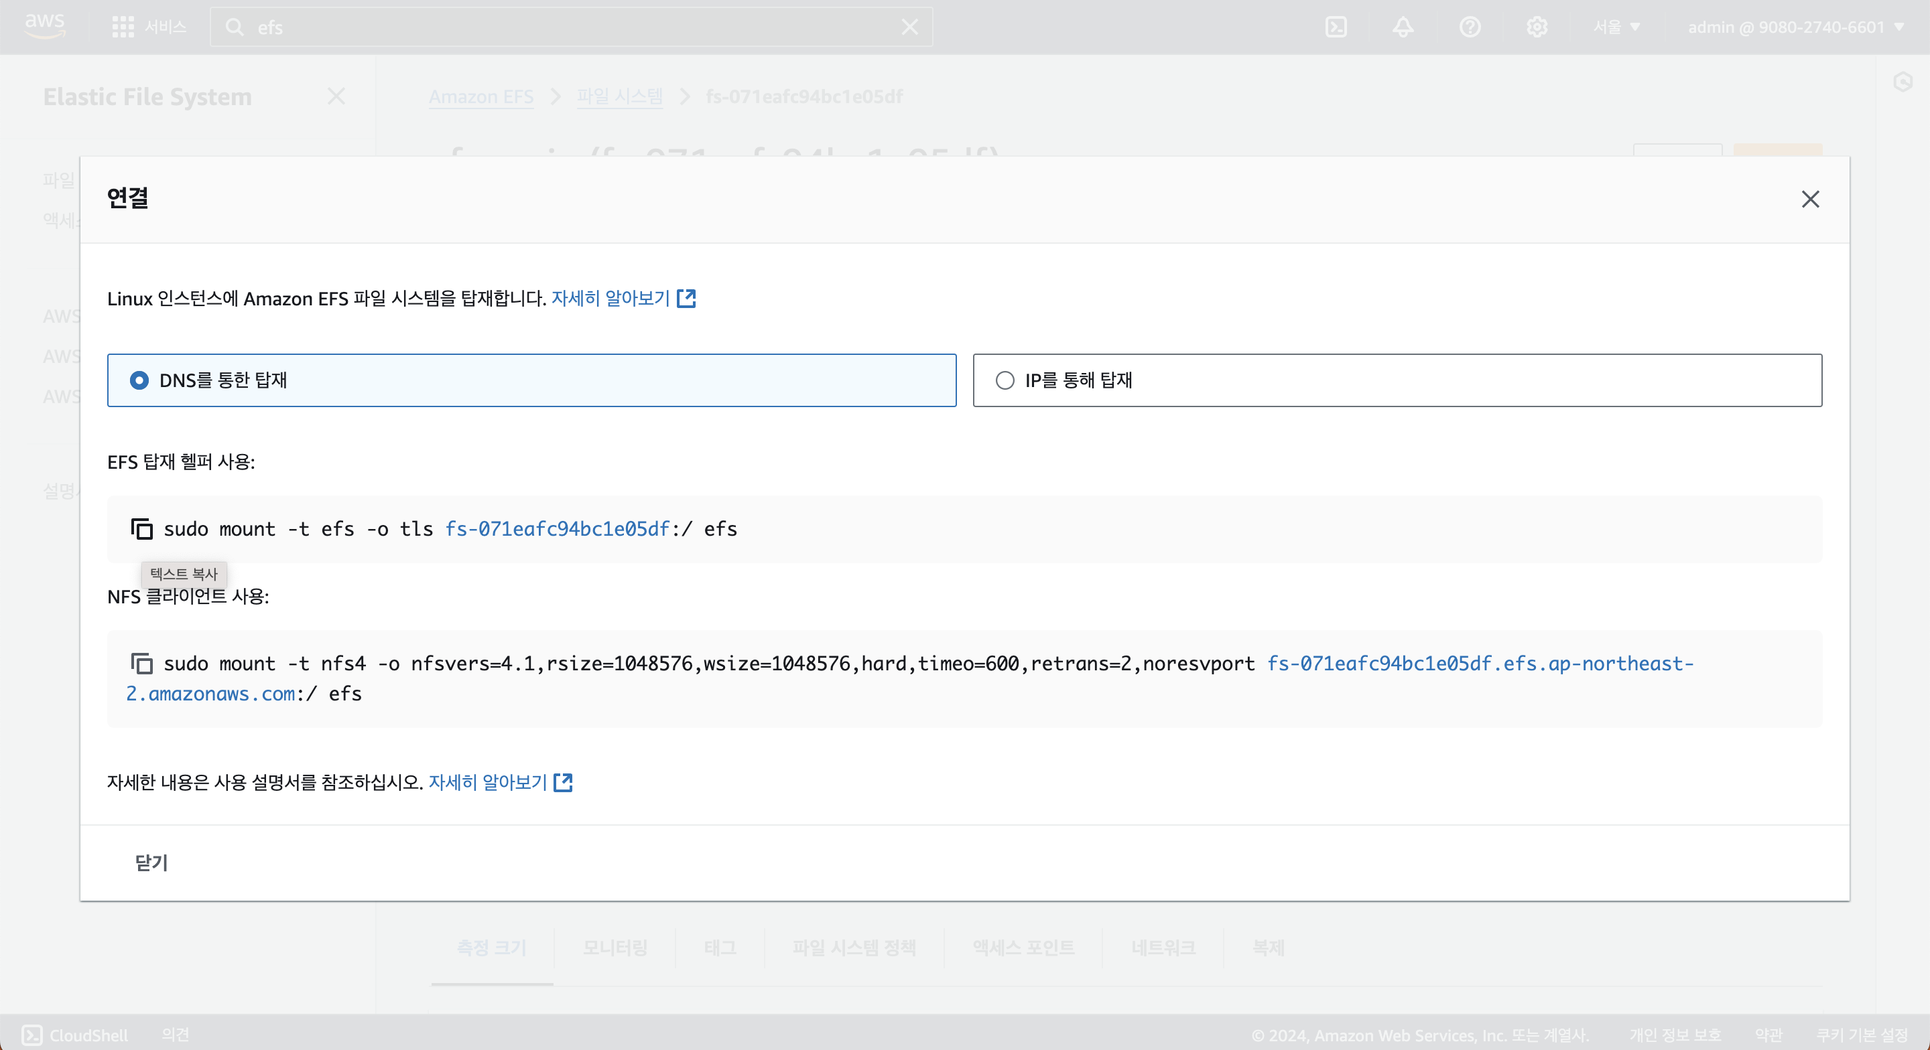Click the external link icon beside top 자세히 알아보기
The height and width of the screenshot is (1050, 1930).
tap(686, 298)
